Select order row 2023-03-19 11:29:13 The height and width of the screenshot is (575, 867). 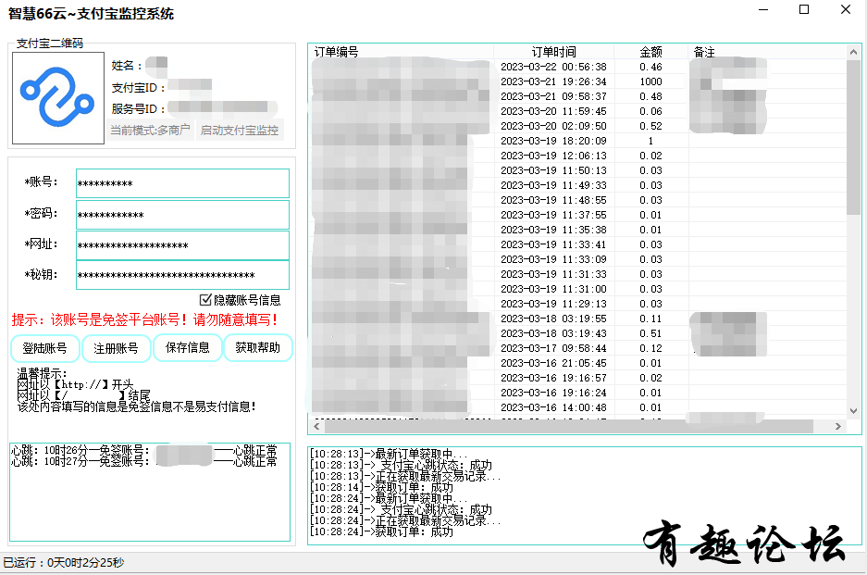point(577,304)
